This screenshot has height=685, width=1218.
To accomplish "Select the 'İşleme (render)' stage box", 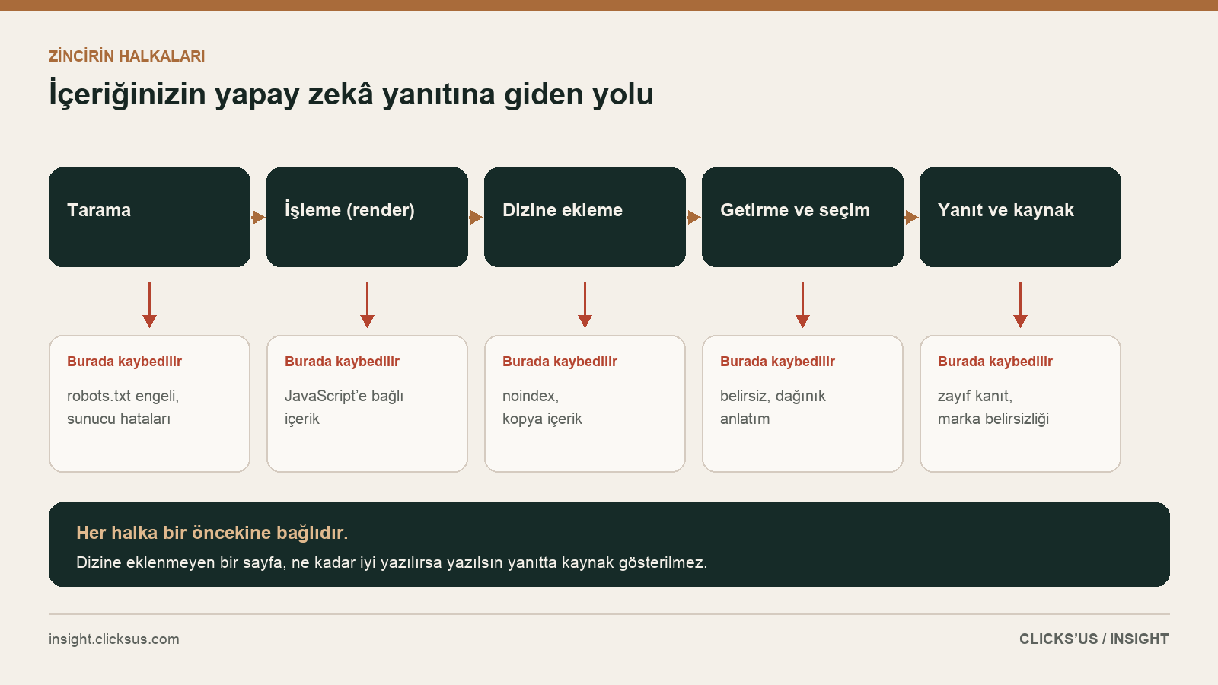I will click(367, 217).
